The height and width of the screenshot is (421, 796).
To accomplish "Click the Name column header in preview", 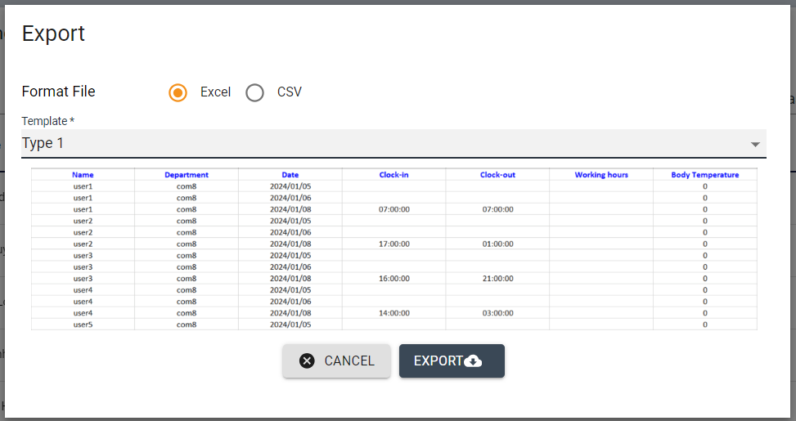I will pyautogui.click(x=83, y=175).
